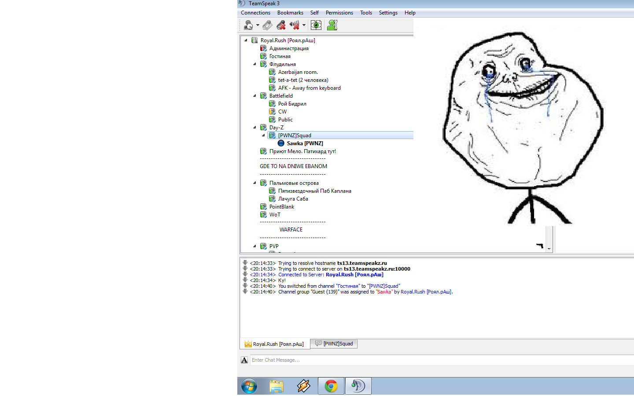Open the Bookmarks menu

click(290, 13)
